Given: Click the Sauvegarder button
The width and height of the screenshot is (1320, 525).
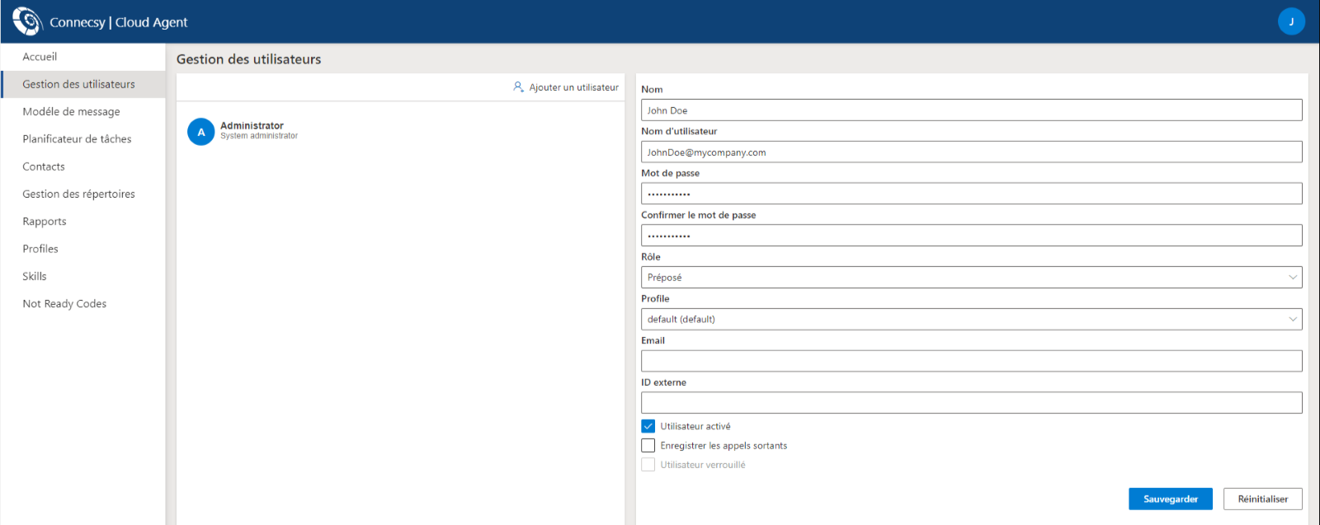Looking at the screenshot, I should coord(1170,499).
